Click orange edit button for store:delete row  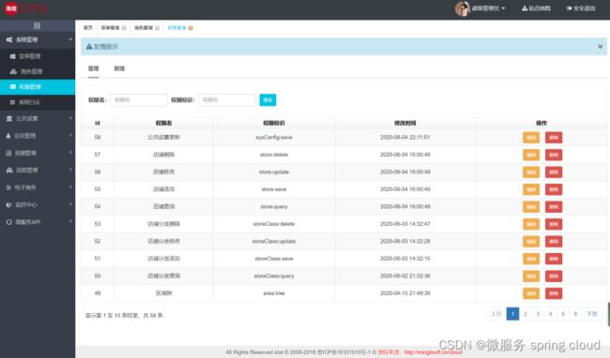click(531, 155)
